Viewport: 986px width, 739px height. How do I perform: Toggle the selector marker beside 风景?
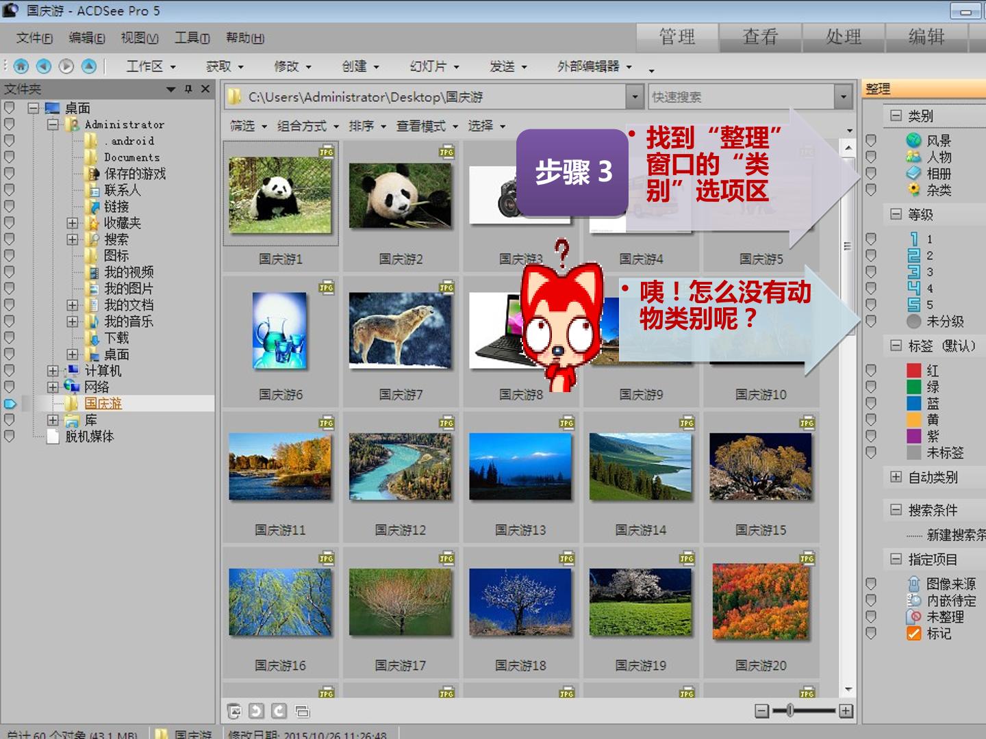click(x=871, y=140)
